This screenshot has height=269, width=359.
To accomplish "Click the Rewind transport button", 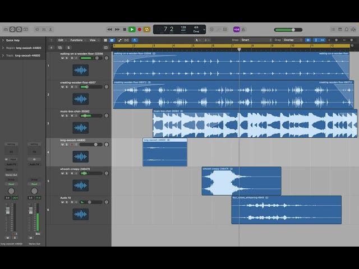I will pyautogui.click(x=110, y=30).
